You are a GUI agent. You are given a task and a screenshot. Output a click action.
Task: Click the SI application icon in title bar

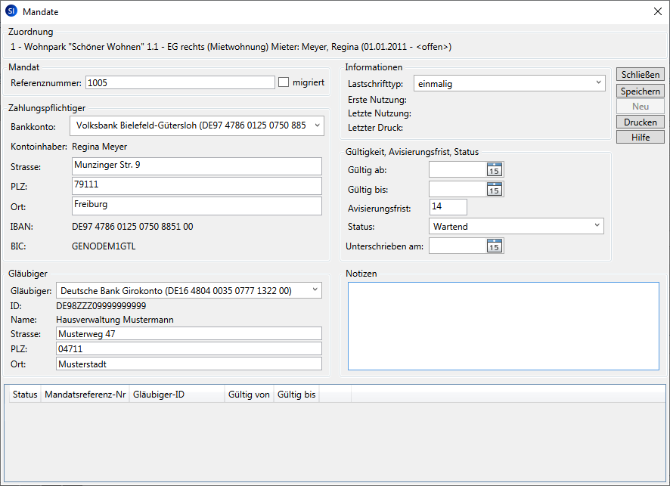11,11
